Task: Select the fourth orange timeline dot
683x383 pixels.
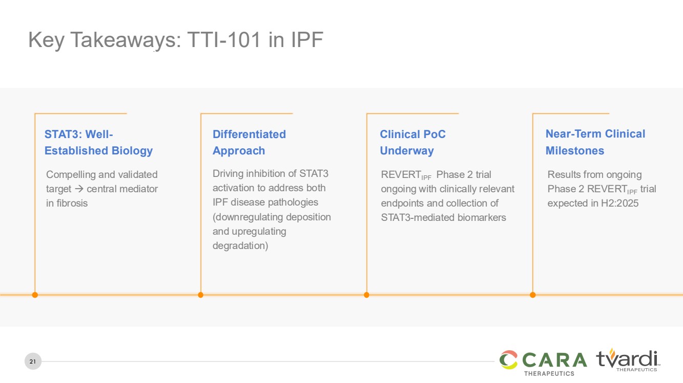Action: (x=532, y=295)
